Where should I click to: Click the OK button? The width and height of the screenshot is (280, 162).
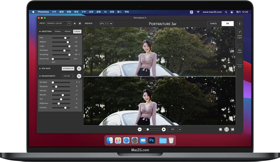click(x=228, y=23)
